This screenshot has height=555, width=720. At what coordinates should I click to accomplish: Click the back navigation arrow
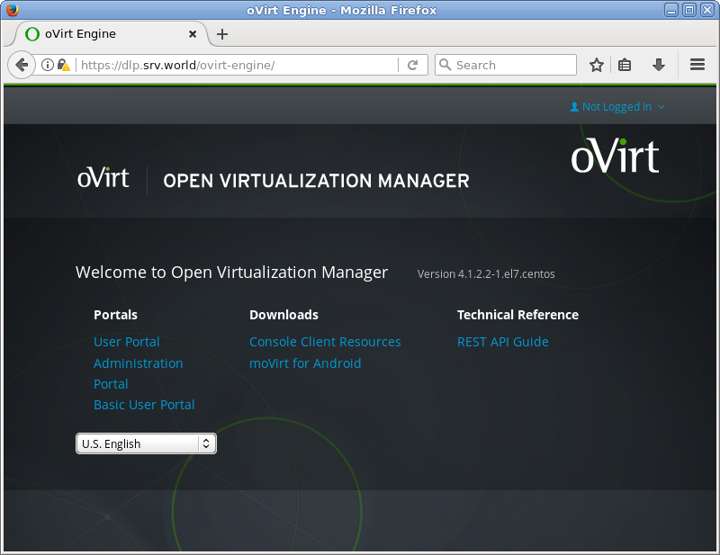[x=20, y=65]
